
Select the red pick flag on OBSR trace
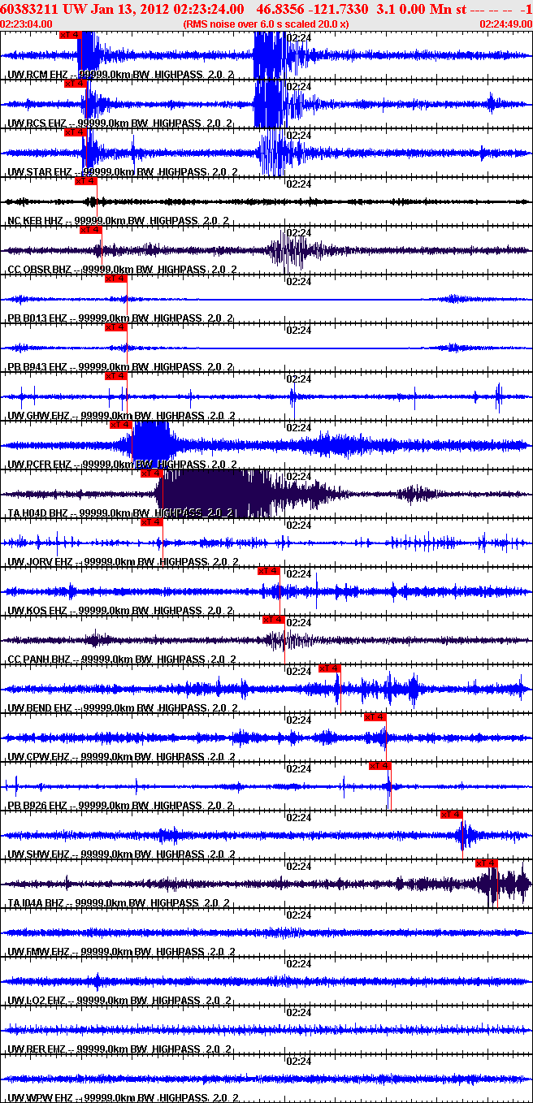pos(91,230)
